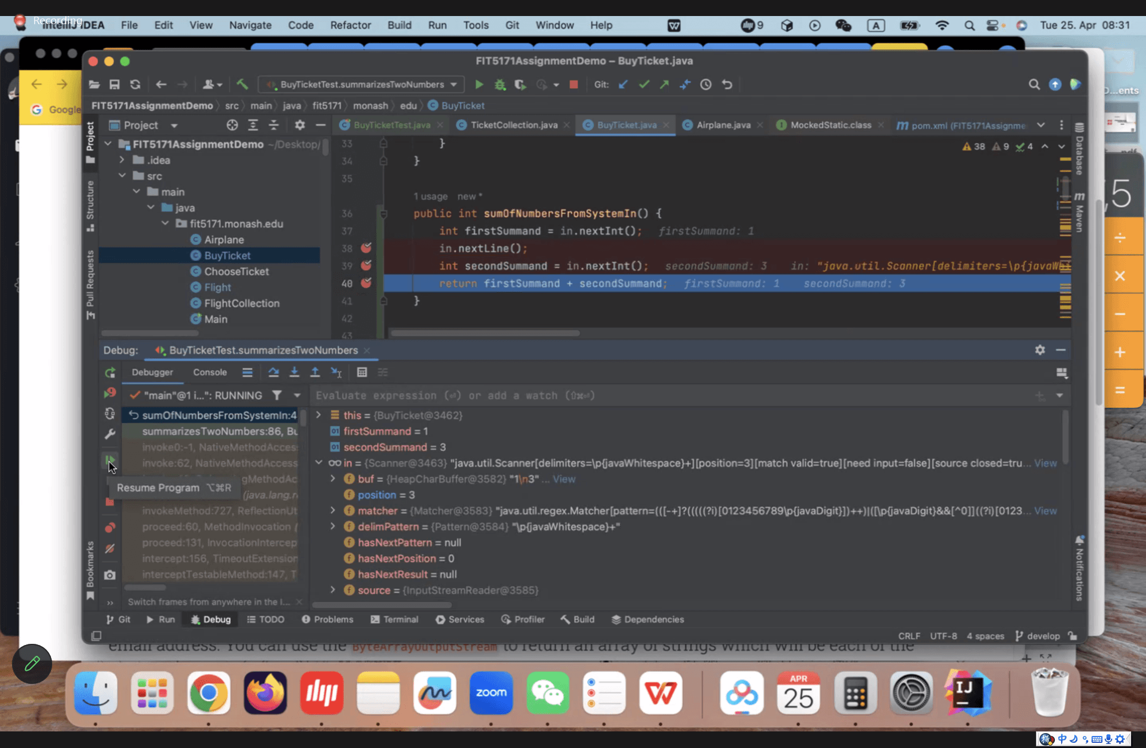Screen dimensions: 1146x748
Task: Switch to TicketCollection.java tab
Action: pyautogui.click(x=513, y=125)
